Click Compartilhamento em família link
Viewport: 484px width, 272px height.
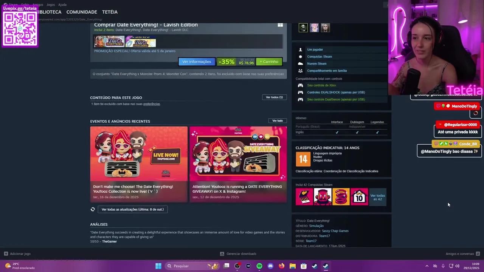coord(327,71)
